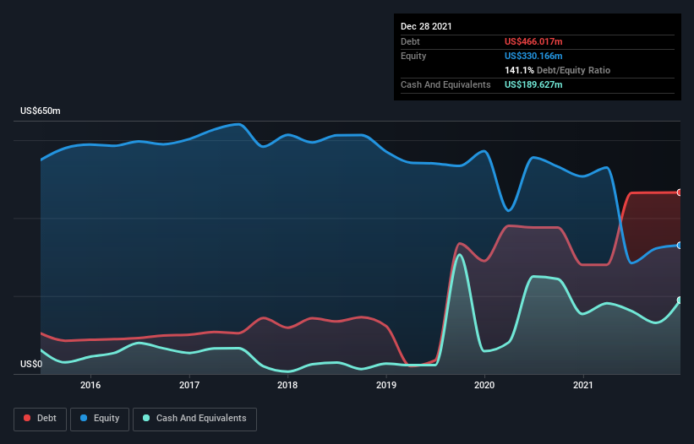The image size is (694, 444).
Task: Click the Equity row label in tooltip
Action: 413,56
